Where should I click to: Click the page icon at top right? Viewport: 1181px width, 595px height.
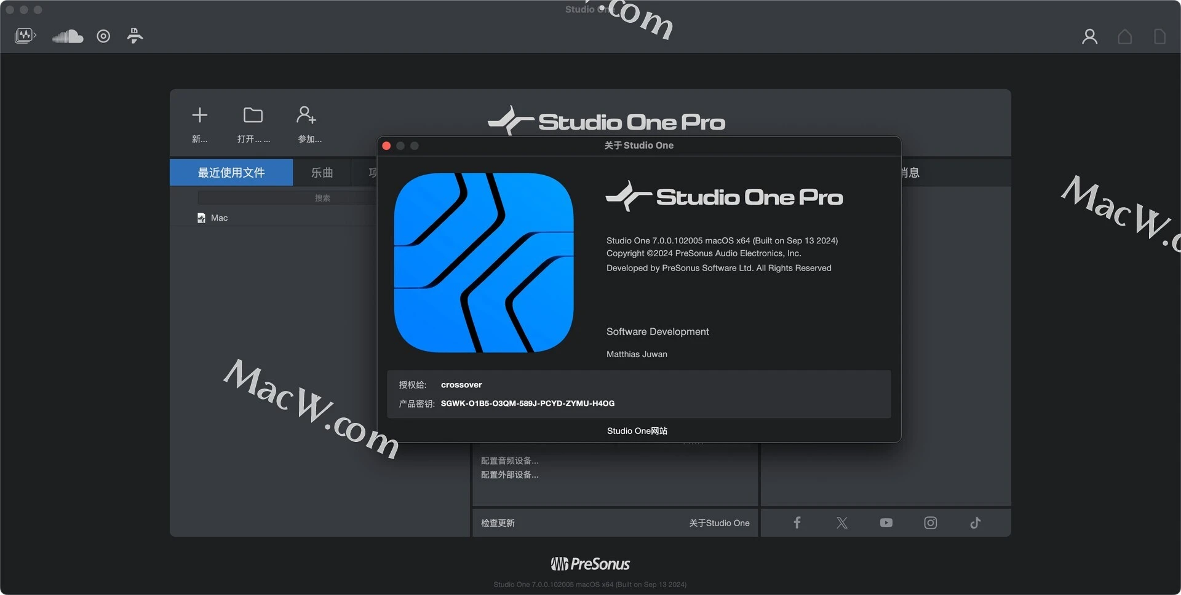pos(1159,37)
